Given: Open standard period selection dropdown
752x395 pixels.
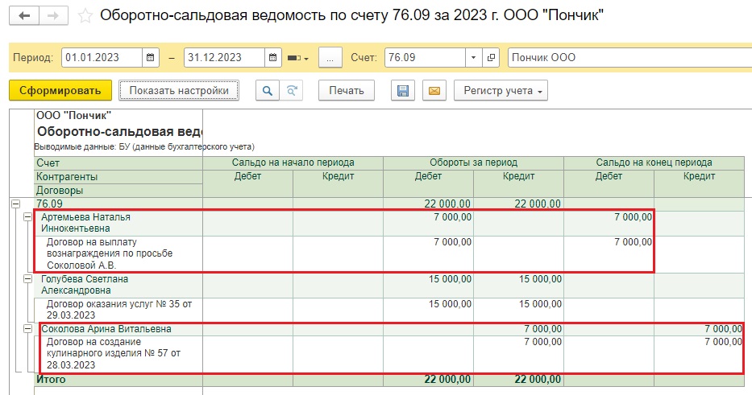Looking at the screenshot, I should pos(298,58).
